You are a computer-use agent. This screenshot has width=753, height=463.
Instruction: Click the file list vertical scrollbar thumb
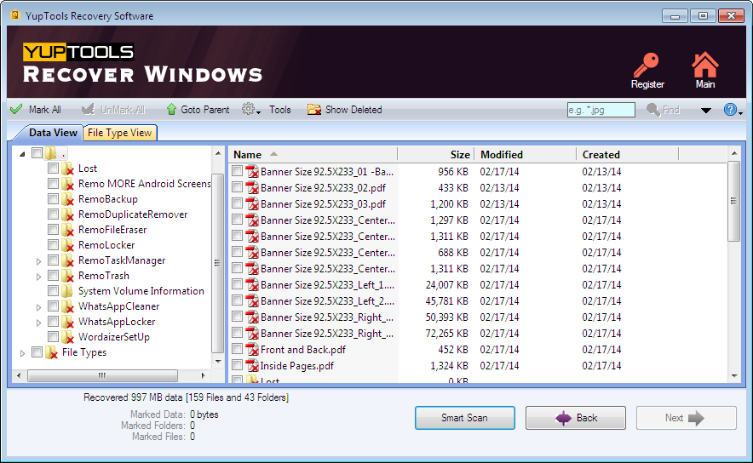(733, 202)
